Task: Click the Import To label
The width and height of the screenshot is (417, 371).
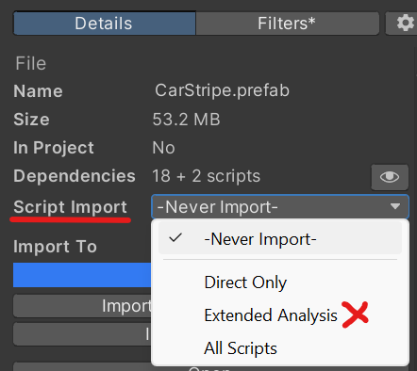Action: click(55, 247)
